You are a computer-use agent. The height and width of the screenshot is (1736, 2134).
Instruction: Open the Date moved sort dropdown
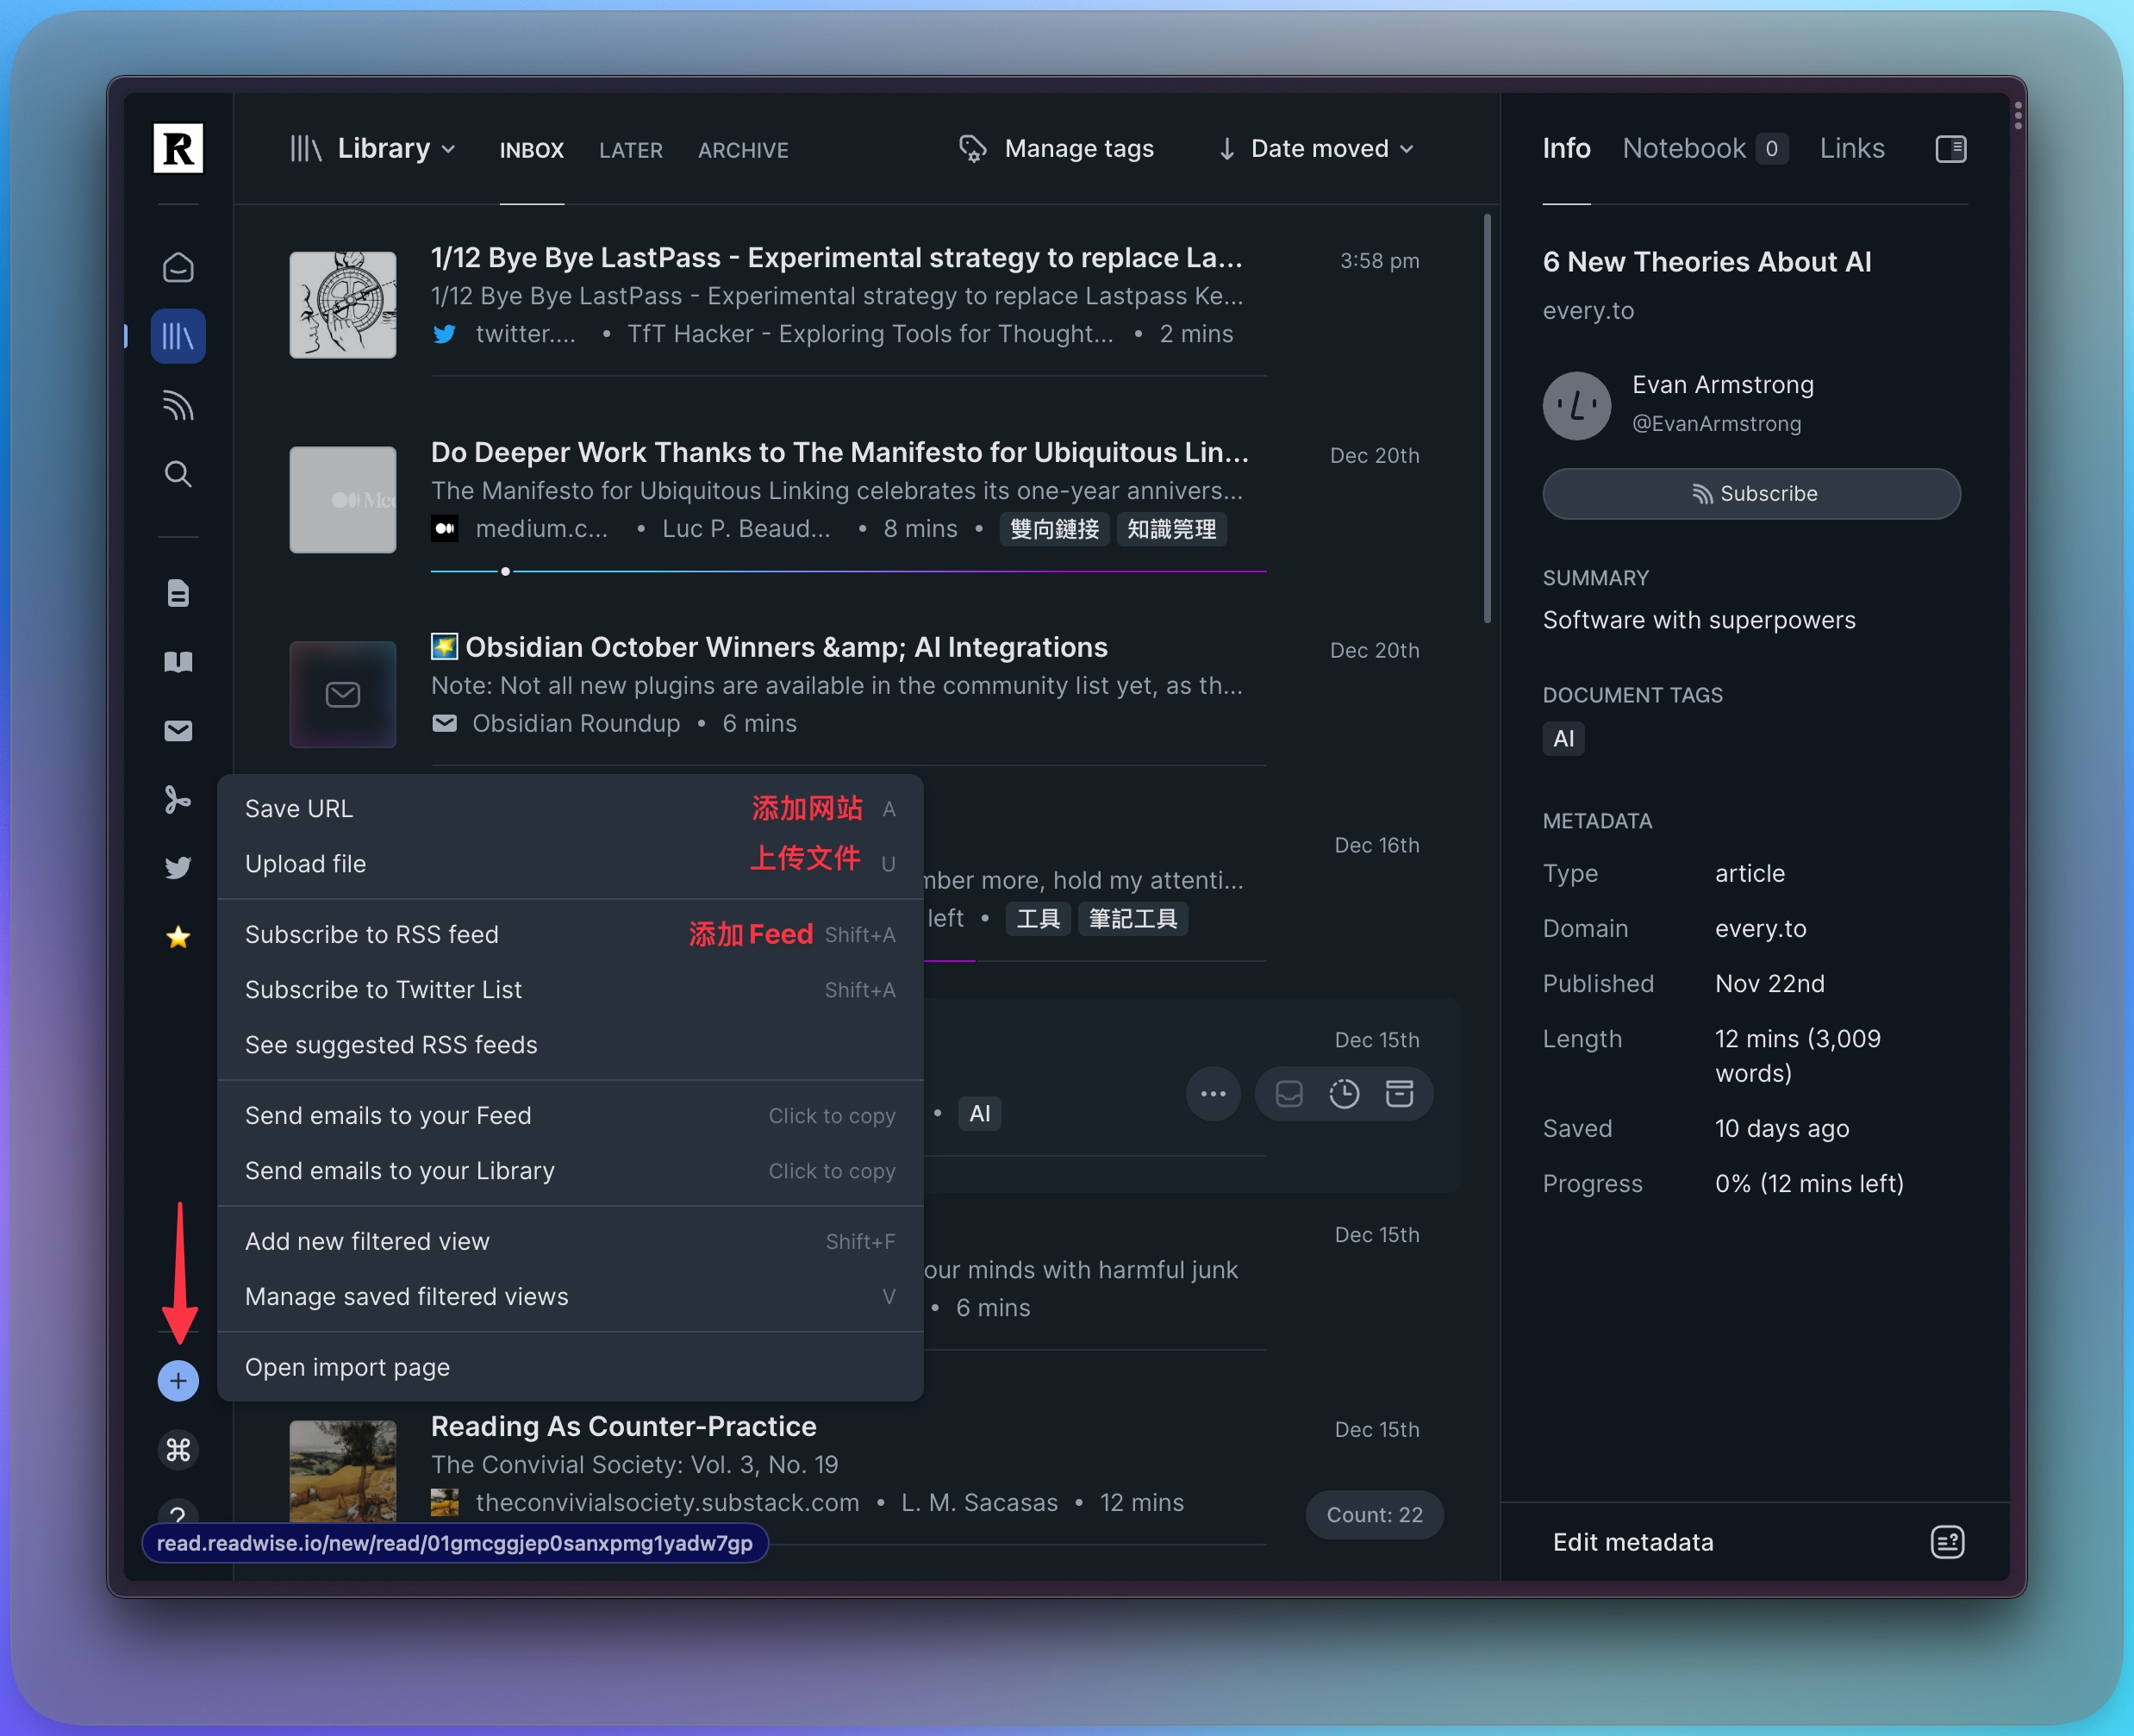[x=1333, y=149]
